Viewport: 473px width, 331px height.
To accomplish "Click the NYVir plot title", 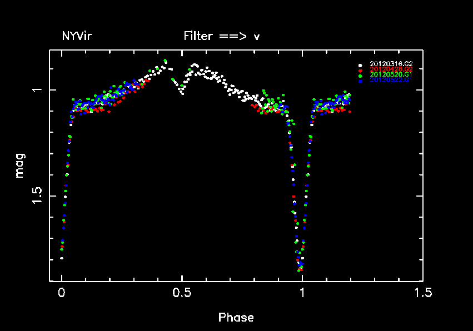I will click(x=77, y=37).
